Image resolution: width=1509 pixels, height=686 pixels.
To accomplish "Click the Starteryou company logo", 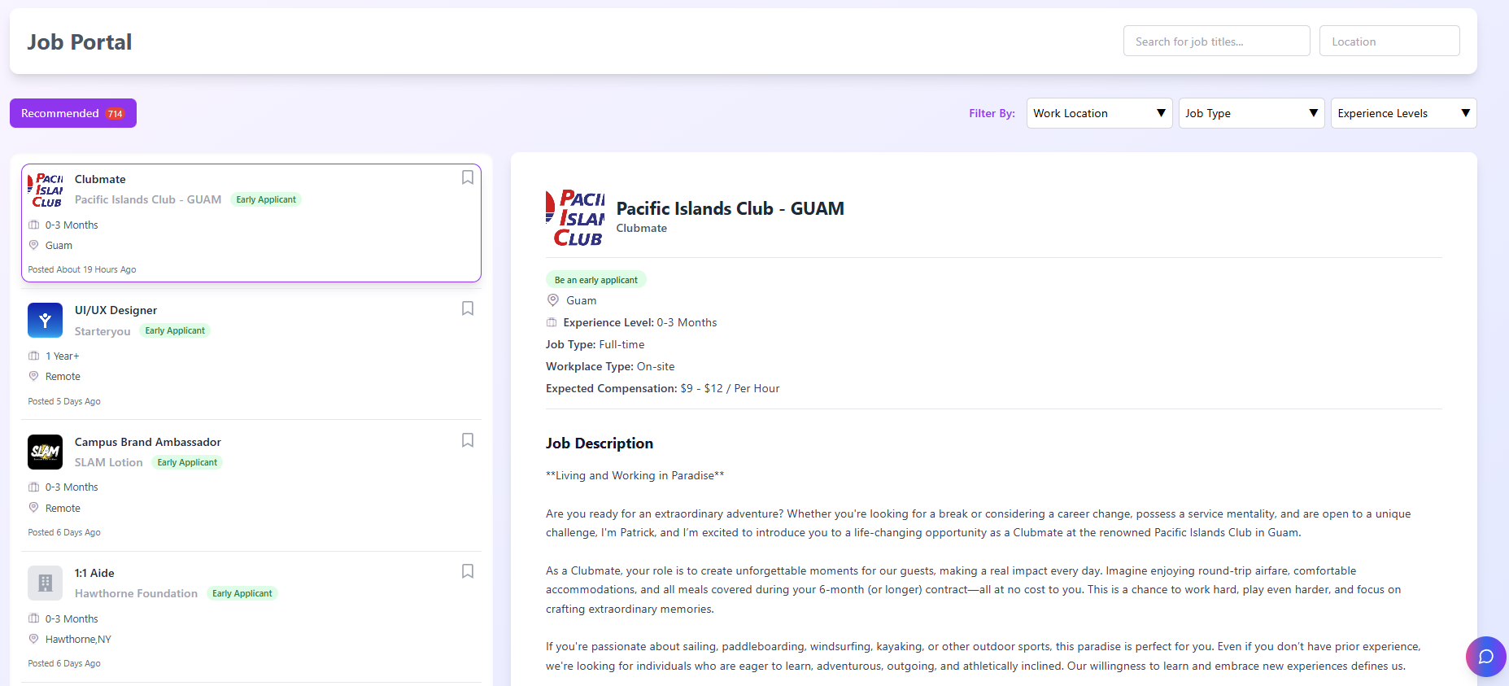I will click(x=45, y=320).
